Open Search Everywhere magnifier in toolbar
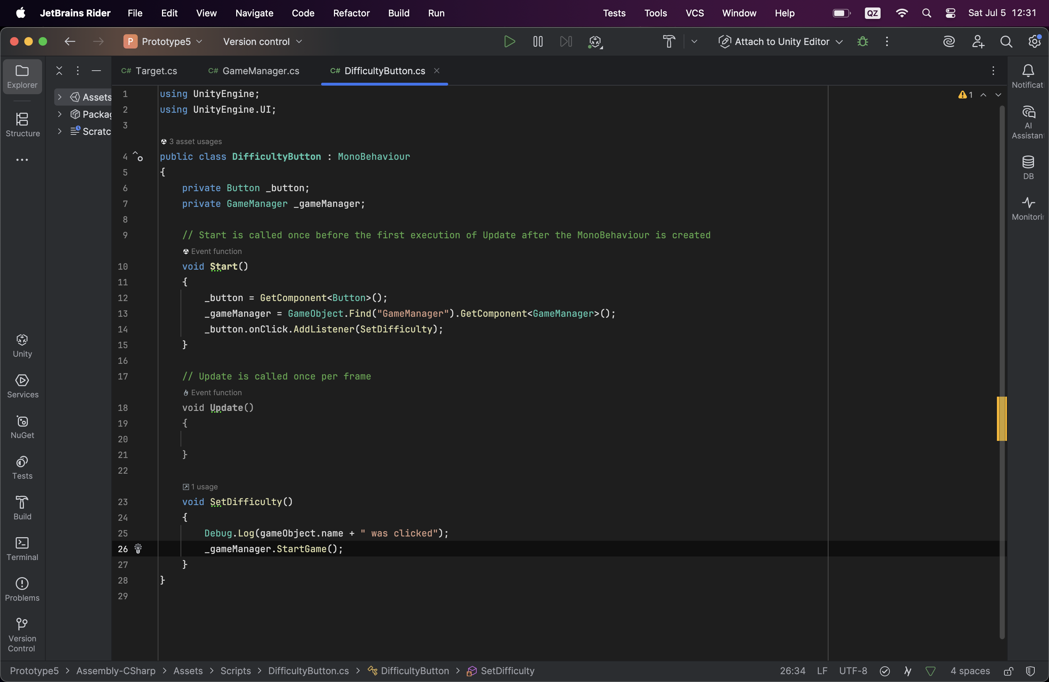 pos(1006,41)
